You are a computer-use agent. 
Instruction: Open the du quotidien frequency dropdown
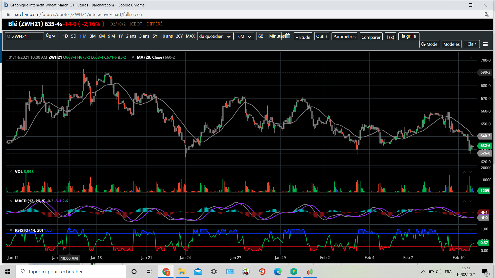click(215, 36)
